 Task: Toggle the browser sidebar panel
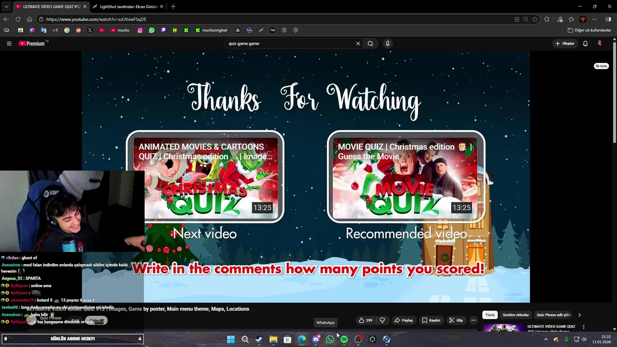[x=608, y=19]
